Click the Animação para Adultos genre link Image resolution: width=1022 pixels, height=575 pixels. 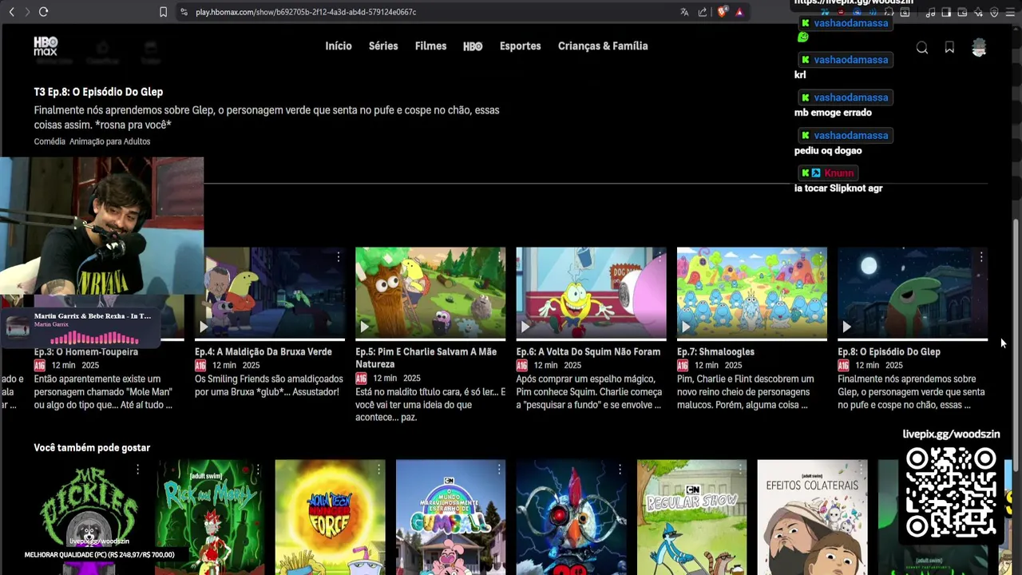click(109, 141)
